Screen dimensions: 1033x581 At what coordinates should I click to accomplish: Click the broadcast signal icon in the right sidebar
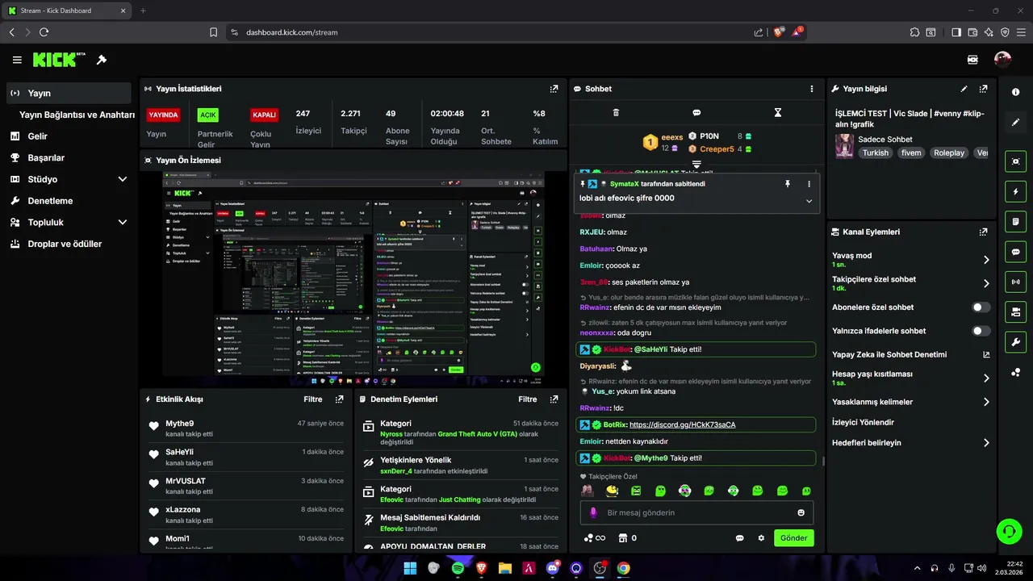pyautogui.click(x=1015, y=282)
